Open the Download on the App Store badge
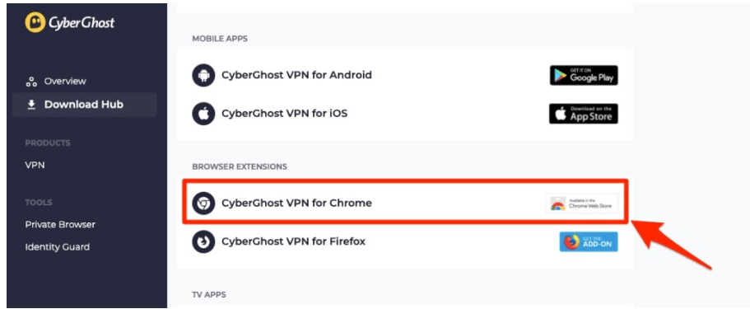The width and height of the screenshot is (750, 309). (584, 114)
